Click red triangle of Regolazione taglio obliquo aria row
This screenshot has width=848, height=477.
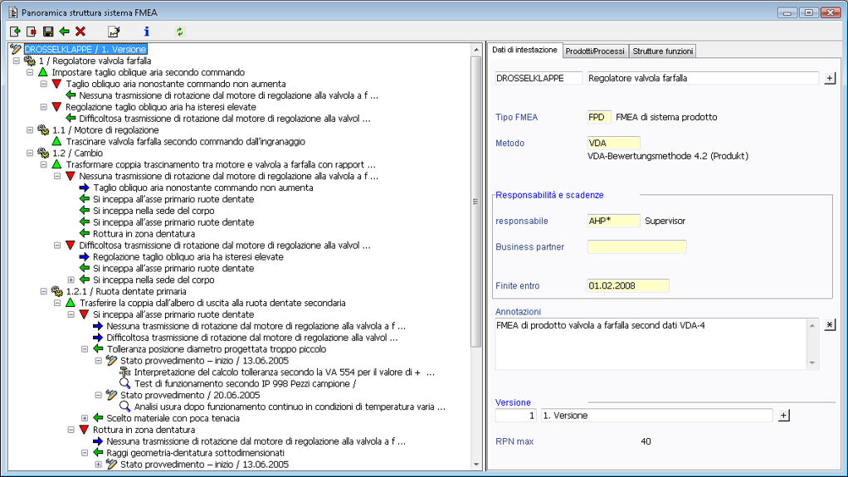[x=56, y=106]
